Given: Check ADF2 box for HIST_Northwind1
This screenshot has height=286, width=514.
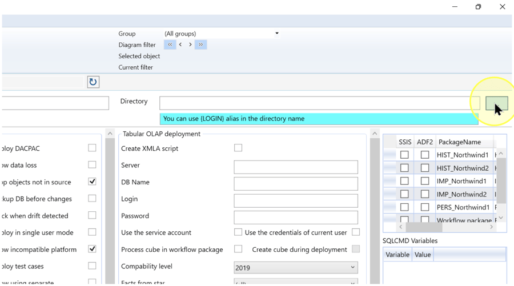Looking at the screenshot, I should (x=425, y=155).
